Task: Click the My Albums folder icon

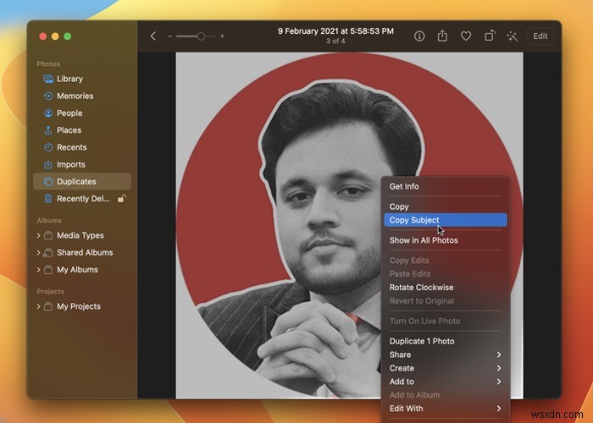Action: [48, 270]
